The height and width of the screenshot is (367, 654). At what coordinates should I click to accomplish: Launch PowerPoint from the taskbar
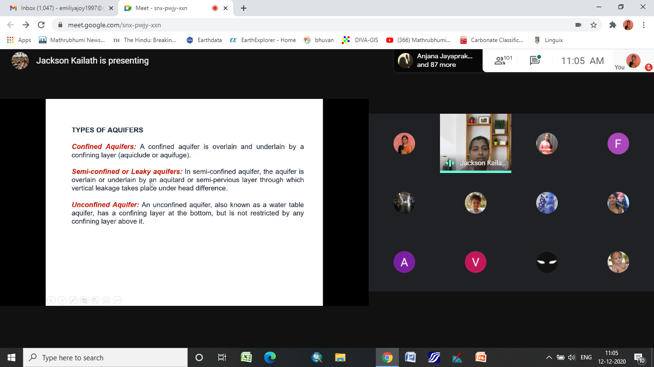pyautogui.click(x=480, y=357)
